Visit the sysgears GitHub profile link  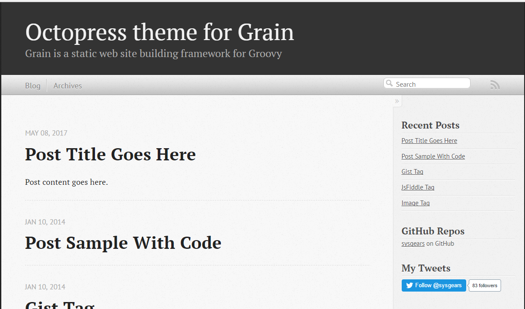pos(413,244)
